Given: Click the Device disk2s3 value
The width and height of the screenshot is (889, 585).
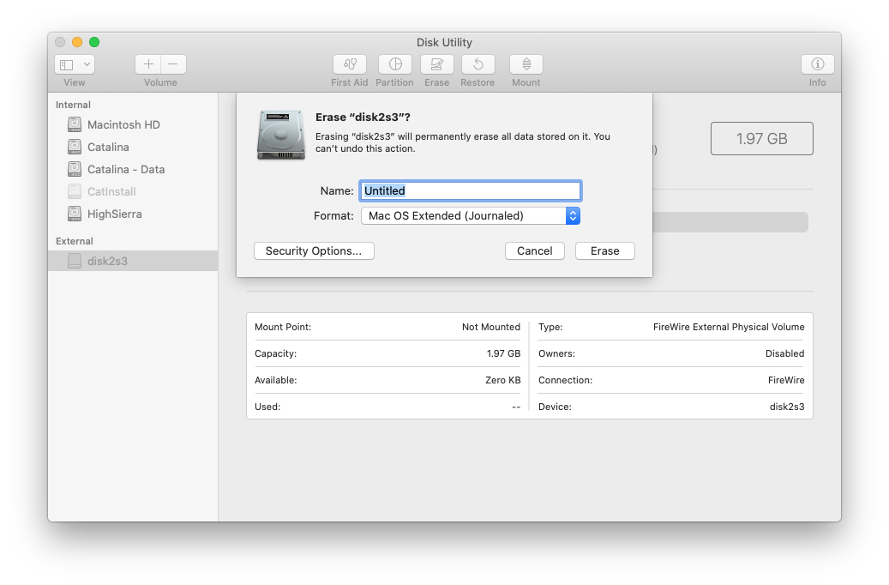Looking at the screenshot, I should tap(787, 407).
